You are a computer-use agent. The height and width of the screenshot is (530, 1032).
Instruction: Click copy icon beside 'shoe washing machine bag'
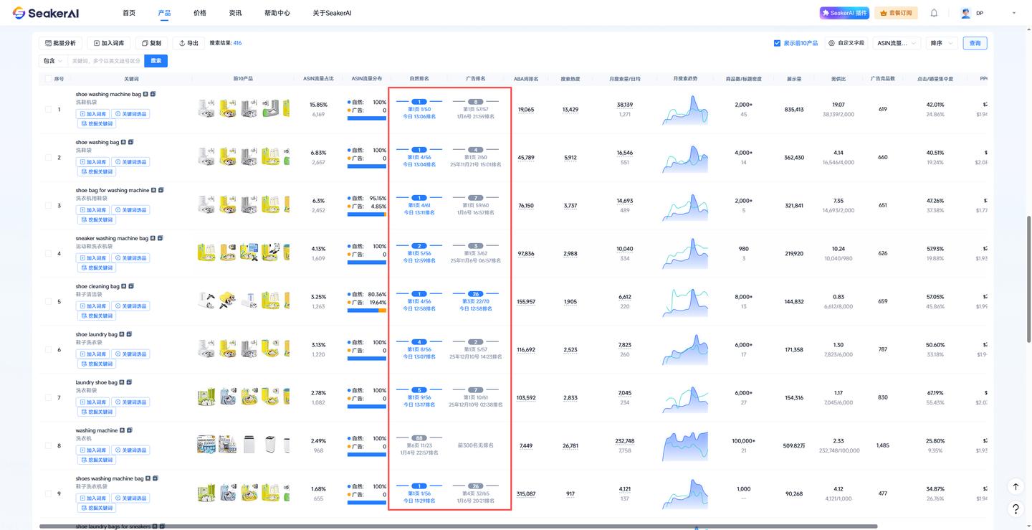click(153, 94)
